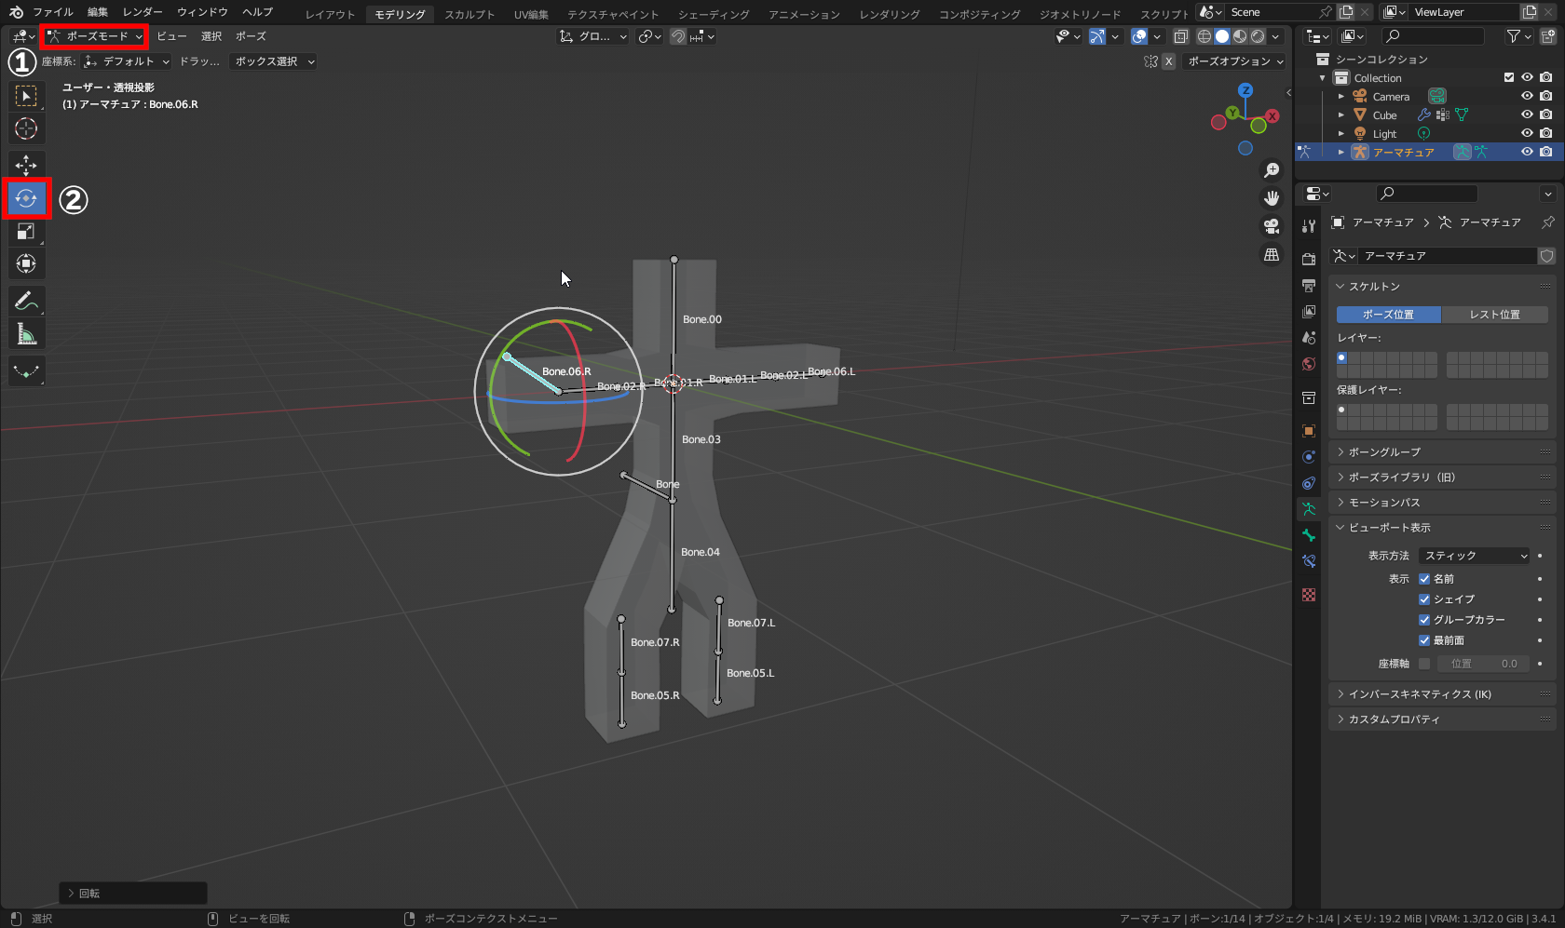The height and width of the screenshot is (928, 1565).
Task: Open the Render properties tab
Action: click(1309, 259)
